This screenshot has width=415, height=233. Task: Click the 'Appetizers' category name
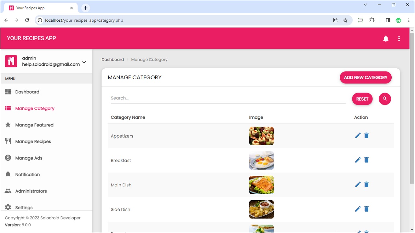(x=122, y=136)
